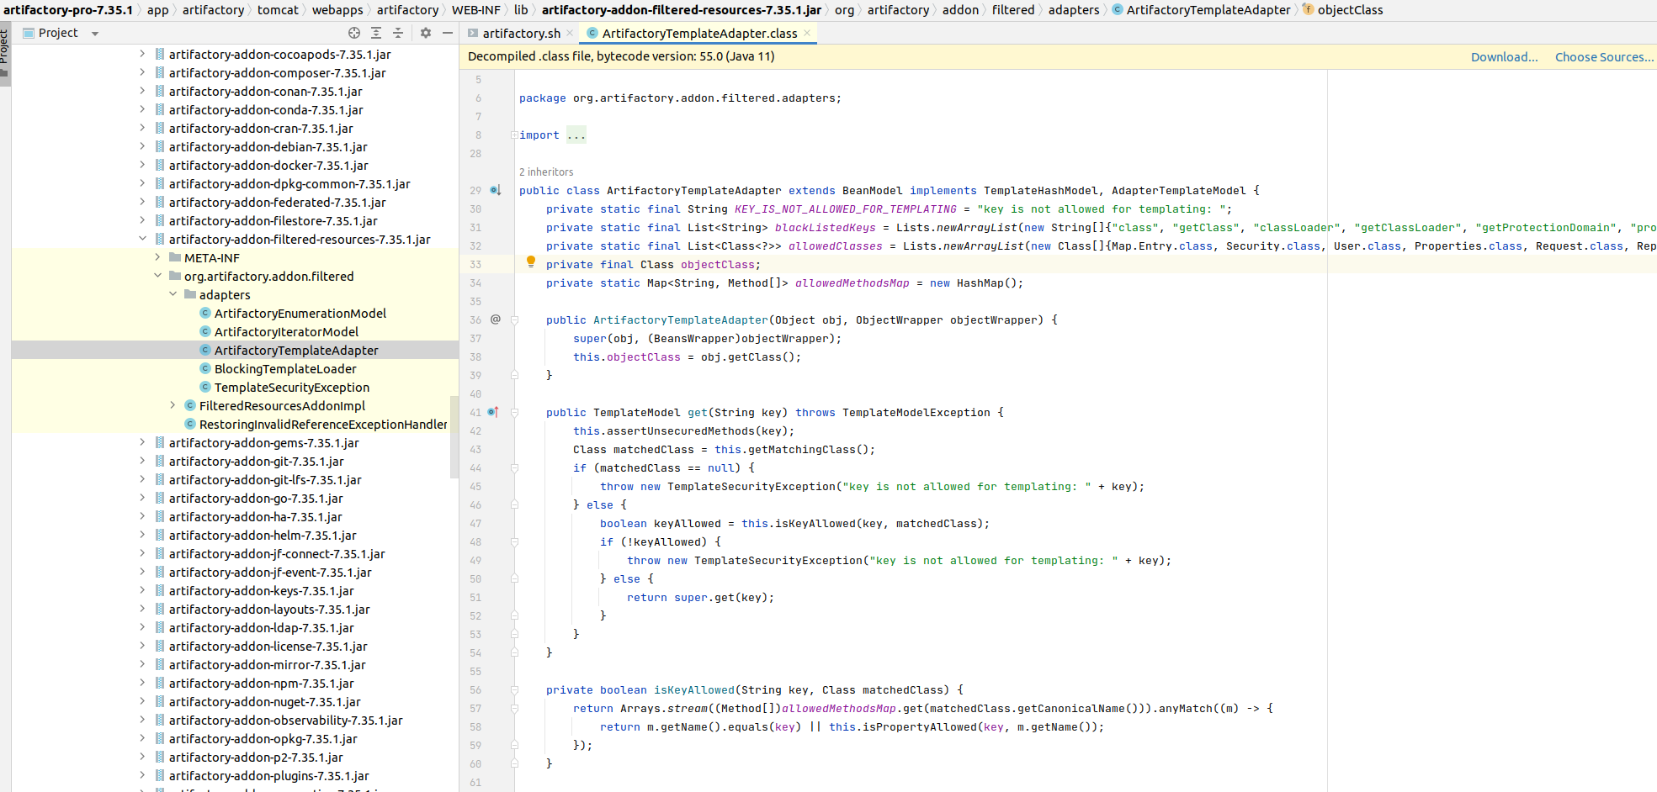Collapse the adapters folder
The height and width of the screenshot is (792, 1657).
(173, 294)
